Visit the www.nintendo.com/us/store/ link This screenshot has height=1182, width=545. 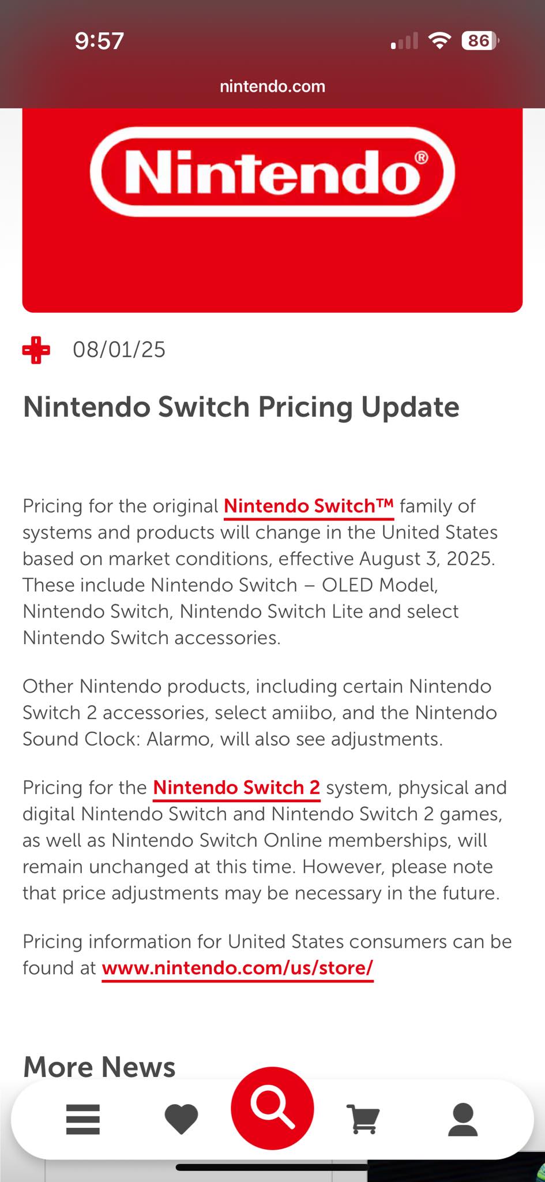point(238,968)
